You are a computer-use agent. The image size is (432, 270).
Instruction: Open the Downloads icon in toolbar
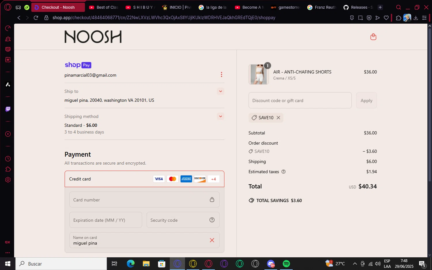(x=416, y=18)
